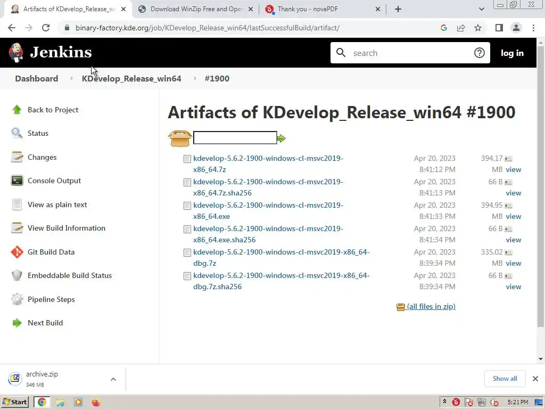Click the #1900 breadcrumb
545x409 pixels.
217,79
